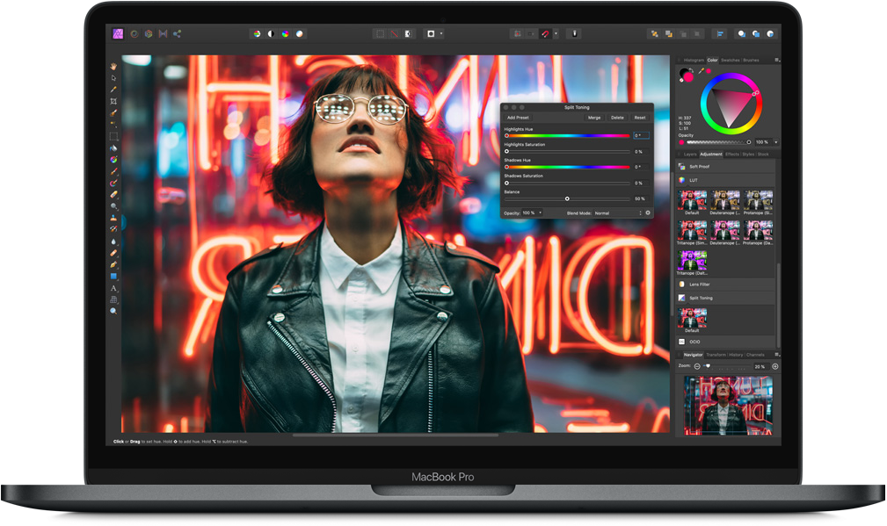Click the color picker eyedropper in Color panel
The width and height of the screenshot is (887, 526).
coord(701,70)
